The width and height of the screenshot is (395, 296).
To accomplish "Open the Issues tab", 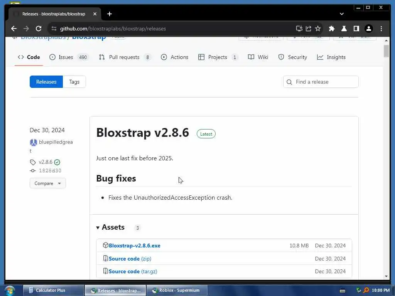I will [68, 57].
